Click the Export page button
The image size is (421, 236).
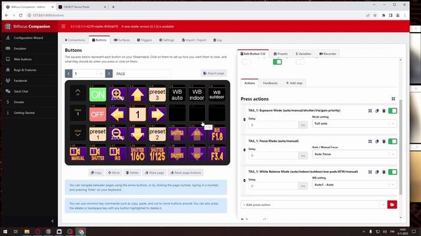point(214,73)
